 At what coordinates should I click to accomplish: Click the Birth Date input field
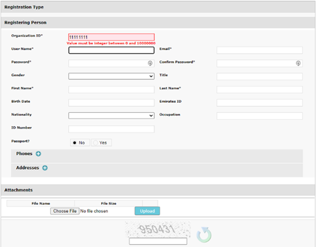[111, 103]
